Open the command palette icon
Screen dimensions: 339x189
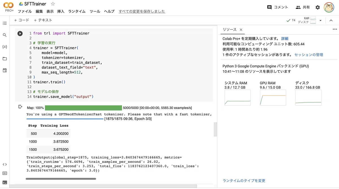click(5, 173)
